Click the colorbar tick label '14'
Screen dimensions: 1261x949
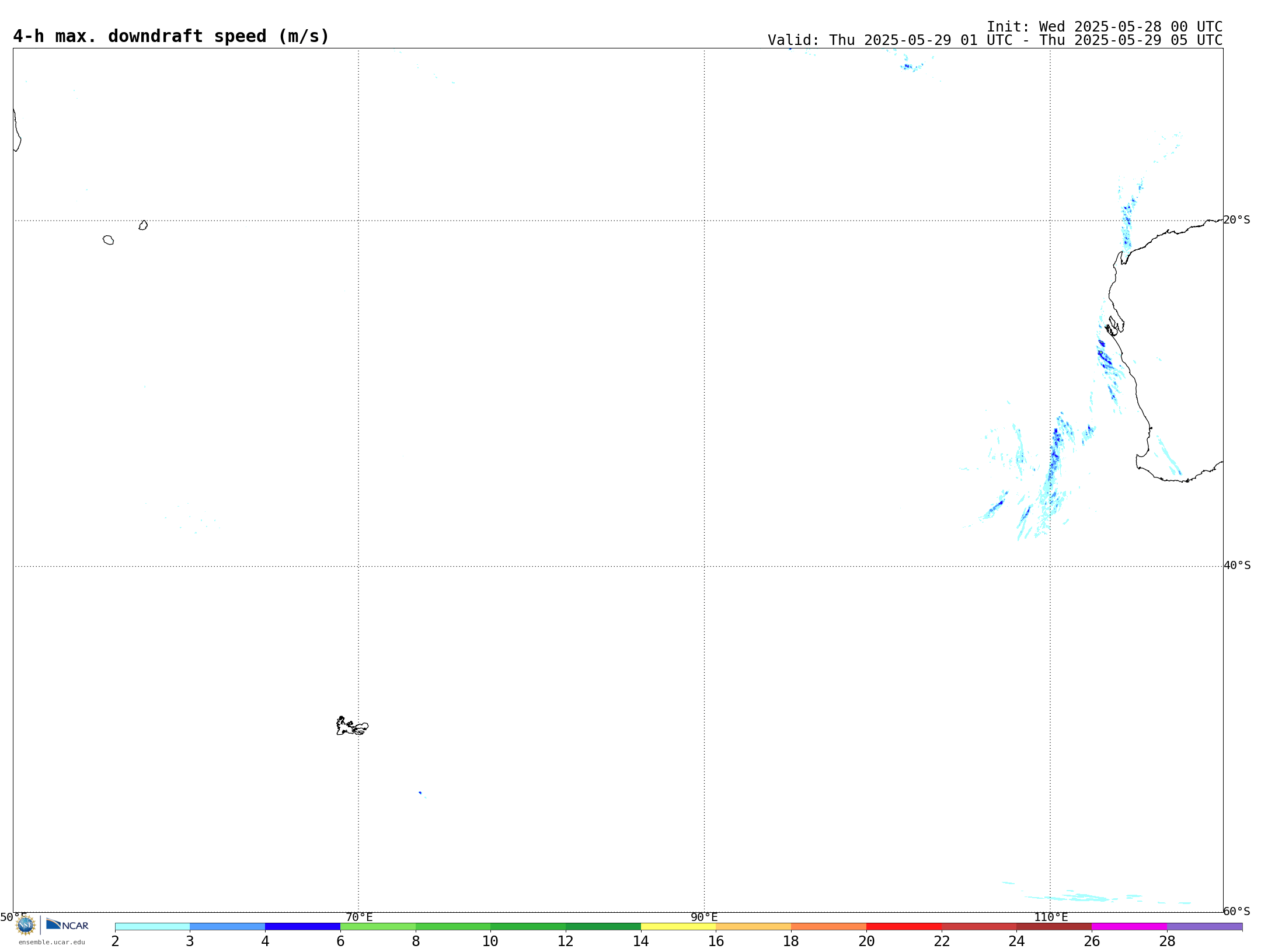641,941
